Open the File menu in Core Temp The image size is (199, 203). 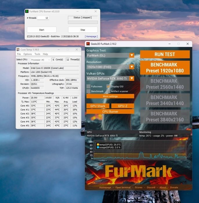[x=19, y=54]
